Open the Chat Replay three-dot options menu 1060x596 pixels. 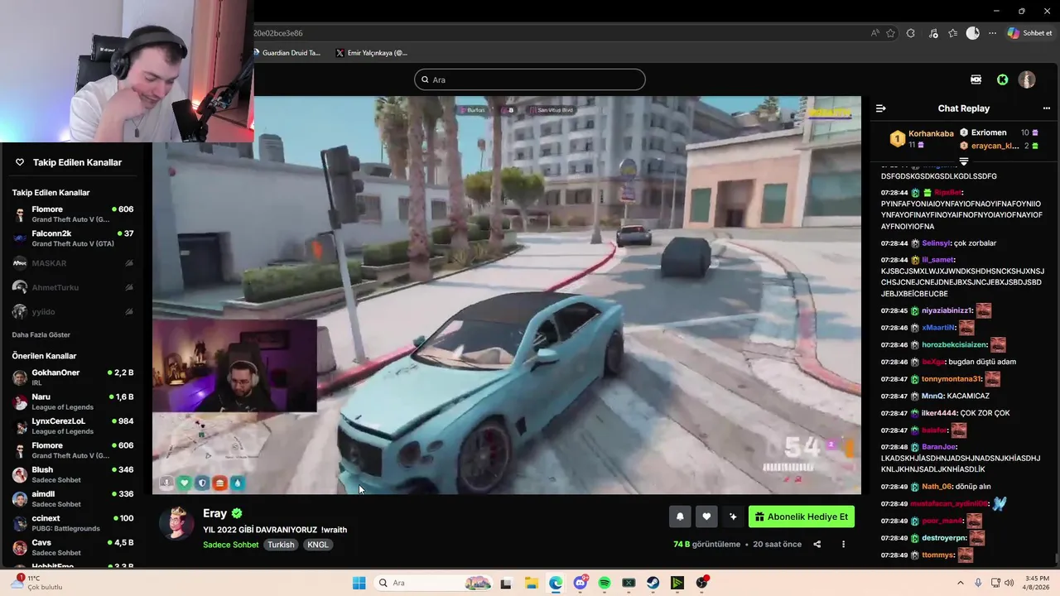pos(1046,108)
